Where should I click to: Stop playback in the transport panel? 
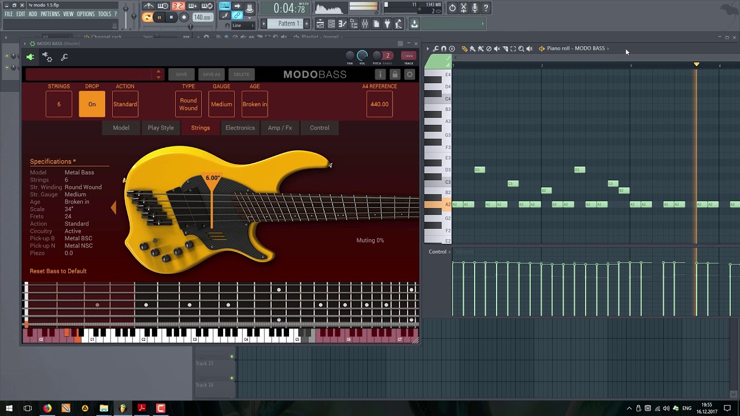pos(171,17)
